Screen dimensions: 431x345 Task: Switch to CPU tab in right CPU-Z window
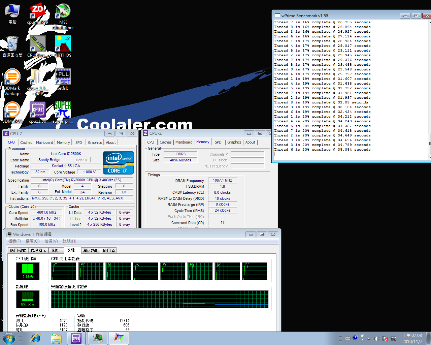[151, 142]
